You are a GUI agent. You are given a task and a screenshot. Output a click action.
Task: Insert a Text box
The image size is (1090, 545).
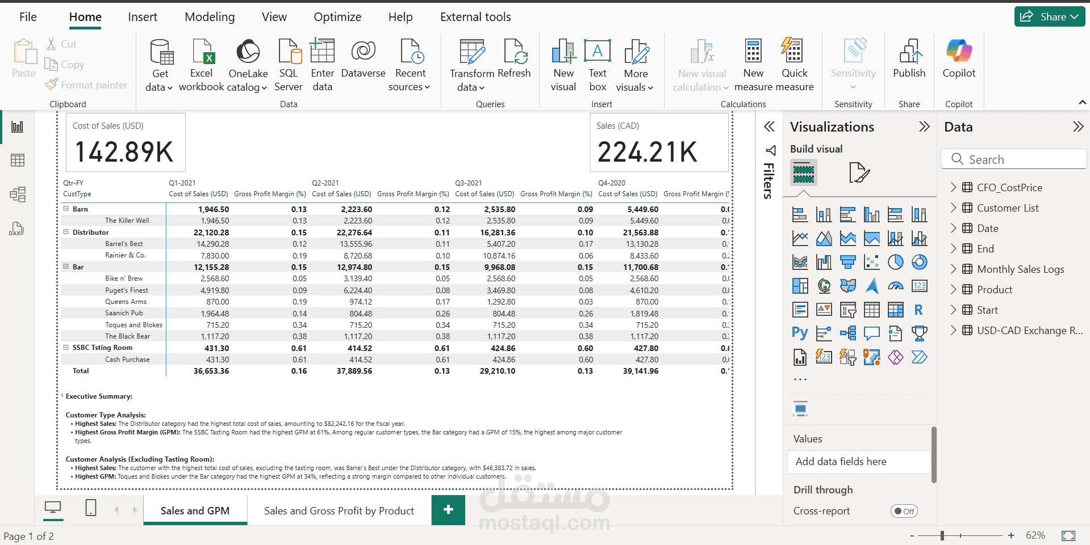[x=598, y=65]
